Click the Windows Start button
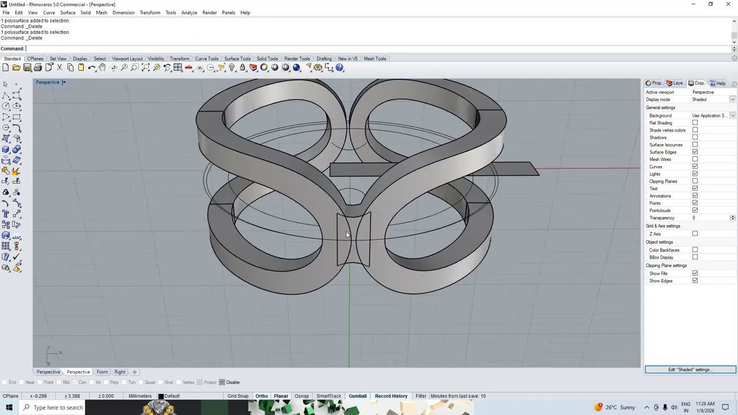Screen dimensions: 738x415 pyautogui.click(x=9, y=408)
